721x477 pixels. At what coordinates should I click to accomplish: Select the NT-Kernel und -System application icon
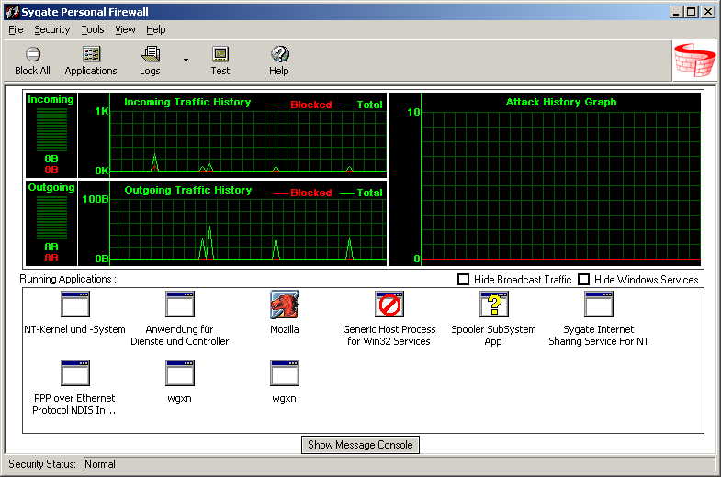(x=75, y=304)
